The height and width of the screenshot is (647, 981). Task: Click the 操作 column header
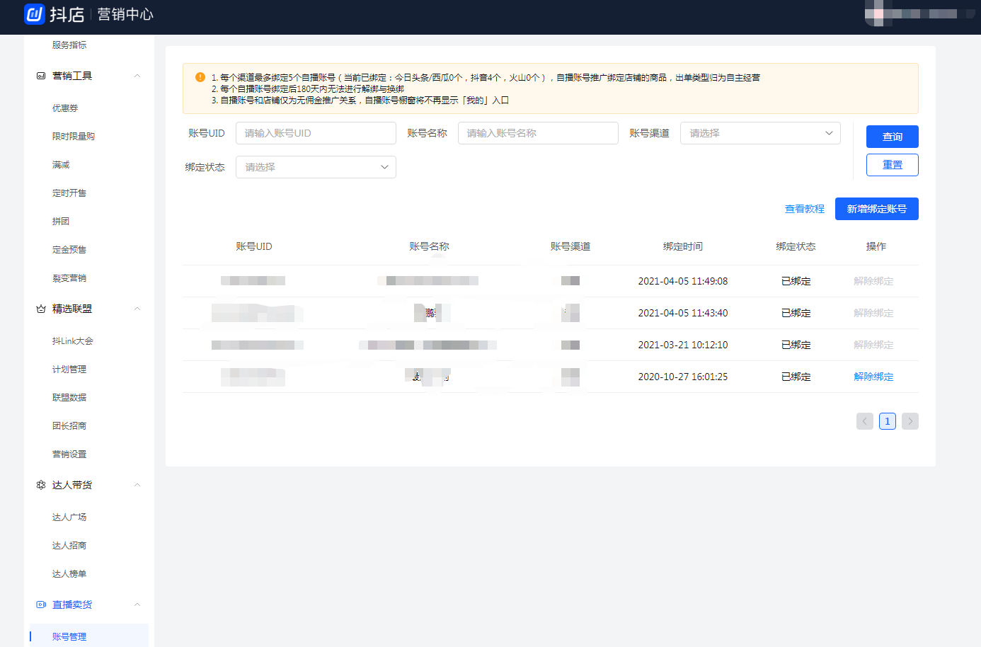coord(876,246)
